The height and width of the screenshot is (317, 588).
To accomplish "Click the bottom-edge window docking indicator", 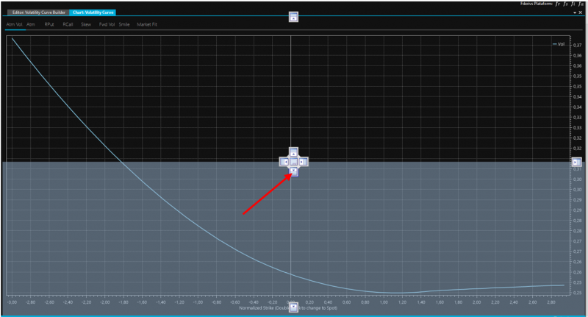I will click(x=293, y=307).
